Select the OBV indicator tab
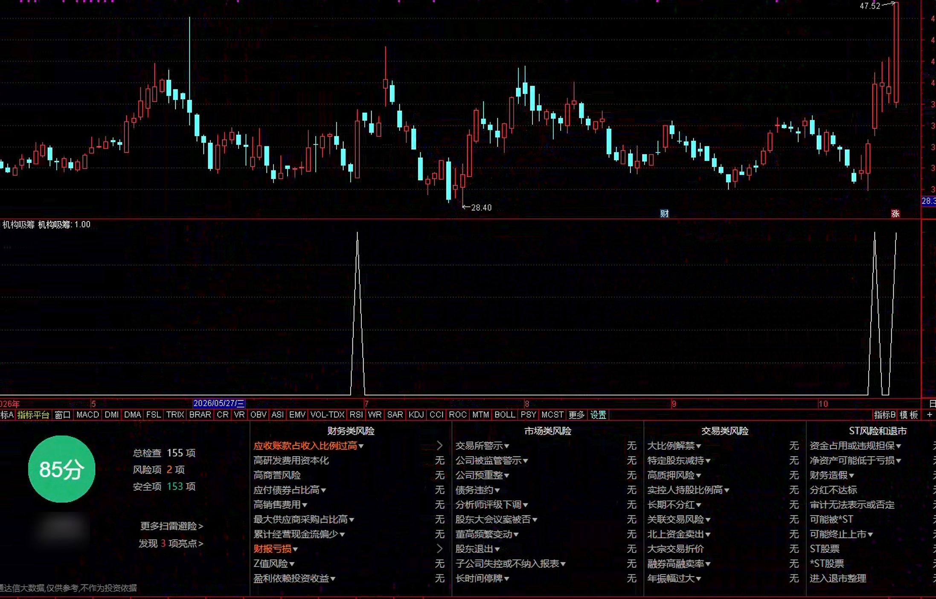The height and width of the screenshot is (599, 936). 259,415
